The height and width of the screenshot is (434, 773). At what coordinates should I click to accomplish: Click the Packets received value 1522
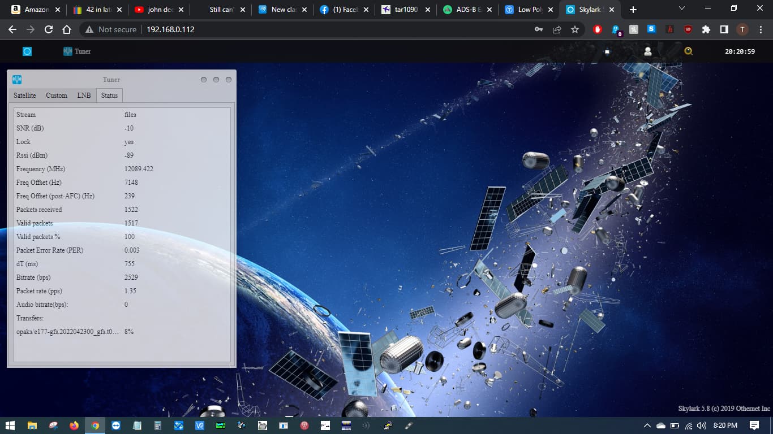(x=131, y=210)
